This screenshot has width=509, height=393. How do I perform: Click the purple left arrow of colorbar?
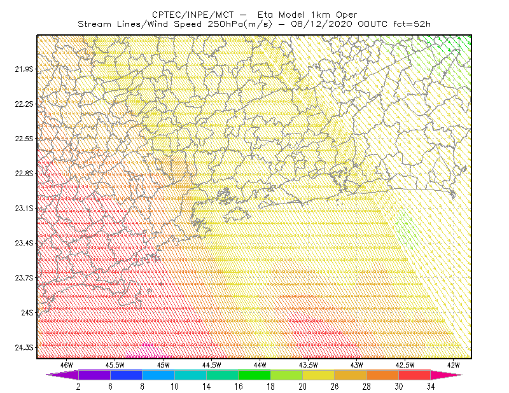click(62, 375)
